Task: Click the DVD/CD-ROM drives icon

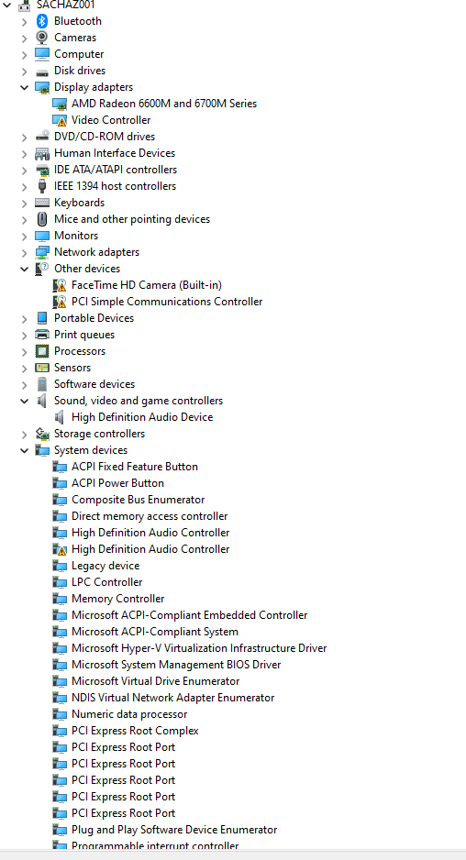Action: 42,137
